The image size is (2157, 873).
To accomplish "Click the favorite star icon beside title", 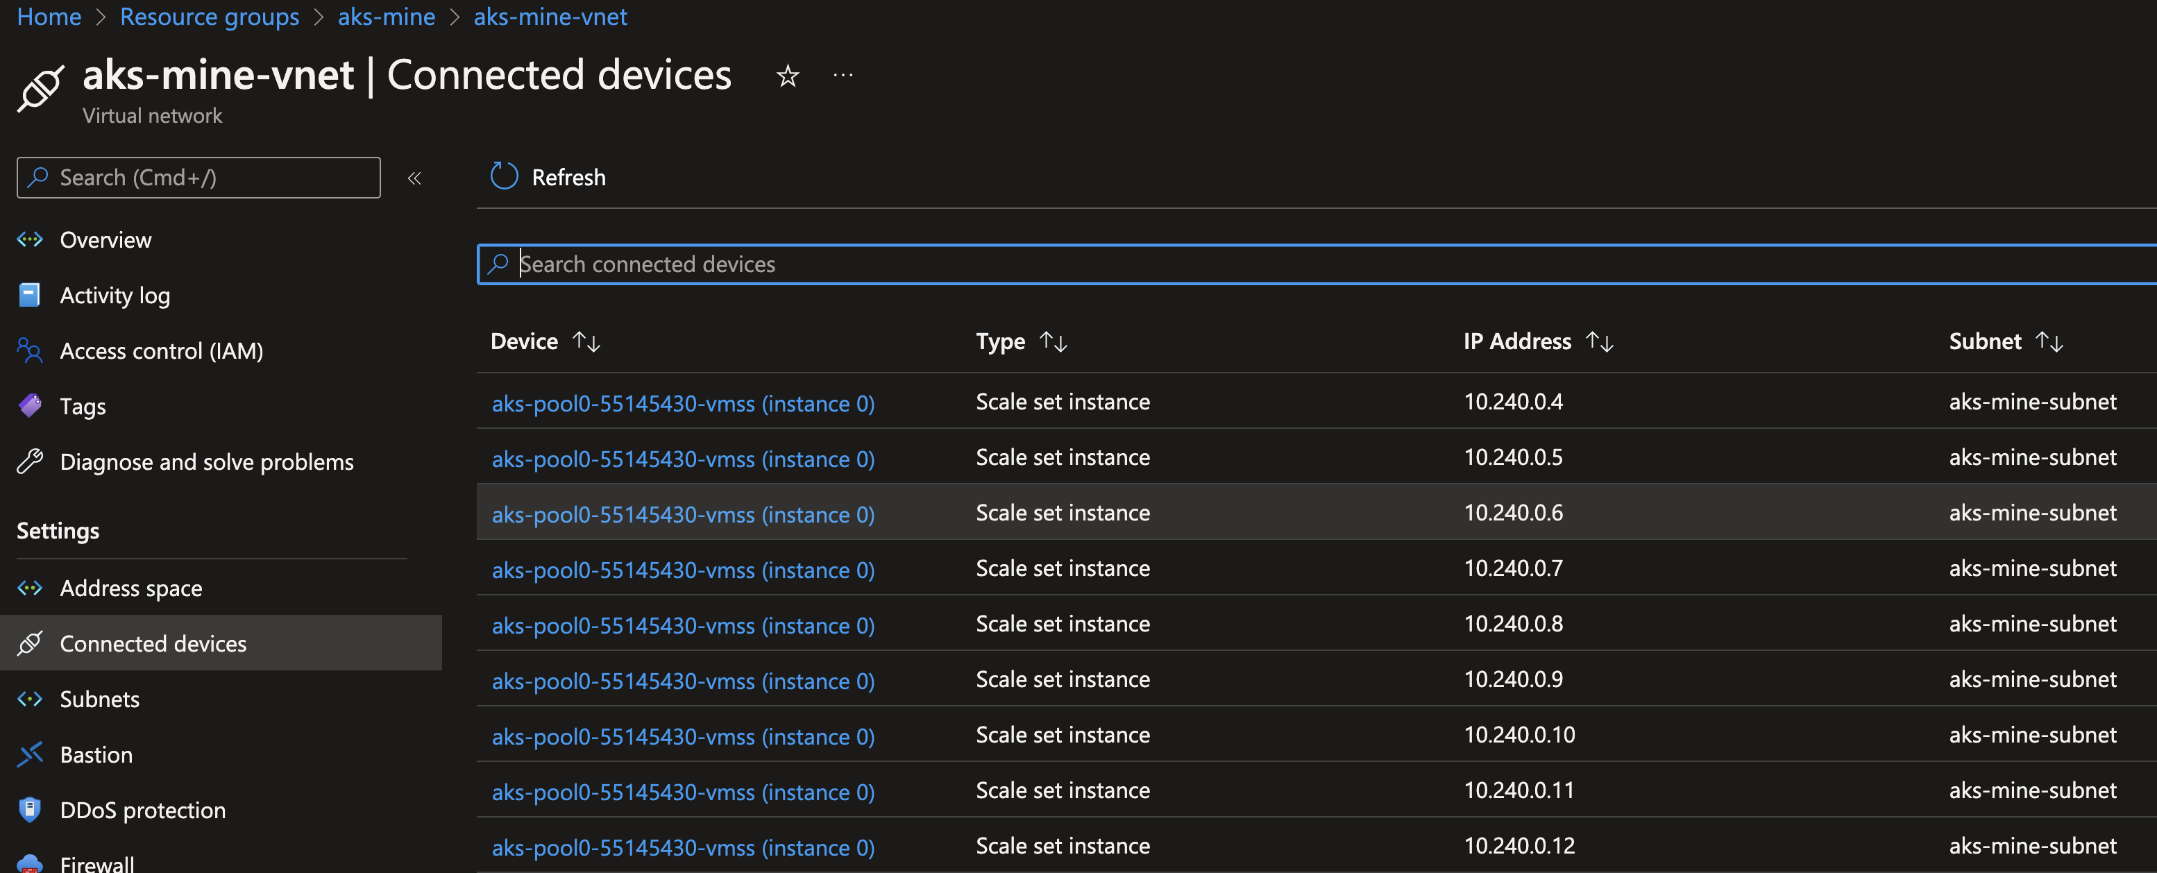I will coord(787,76).
